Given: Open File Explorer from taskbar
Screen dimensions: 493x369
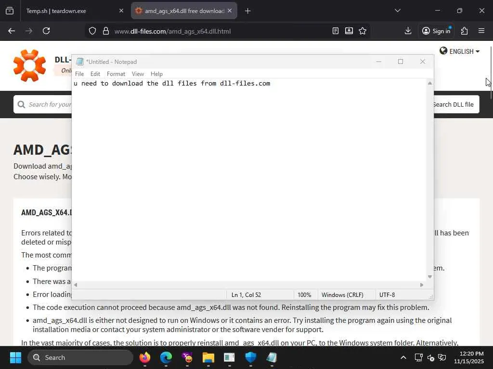Looking at the screenshot, I should click(x=208, y=357).
